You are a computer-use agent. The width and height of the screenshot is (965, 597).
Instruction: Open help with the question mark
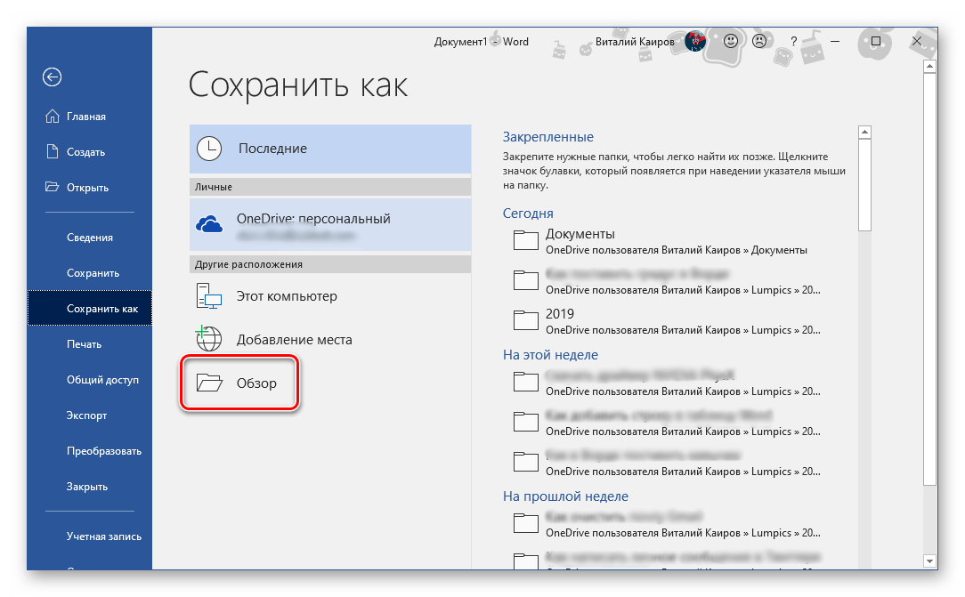[x=794, y=41]
